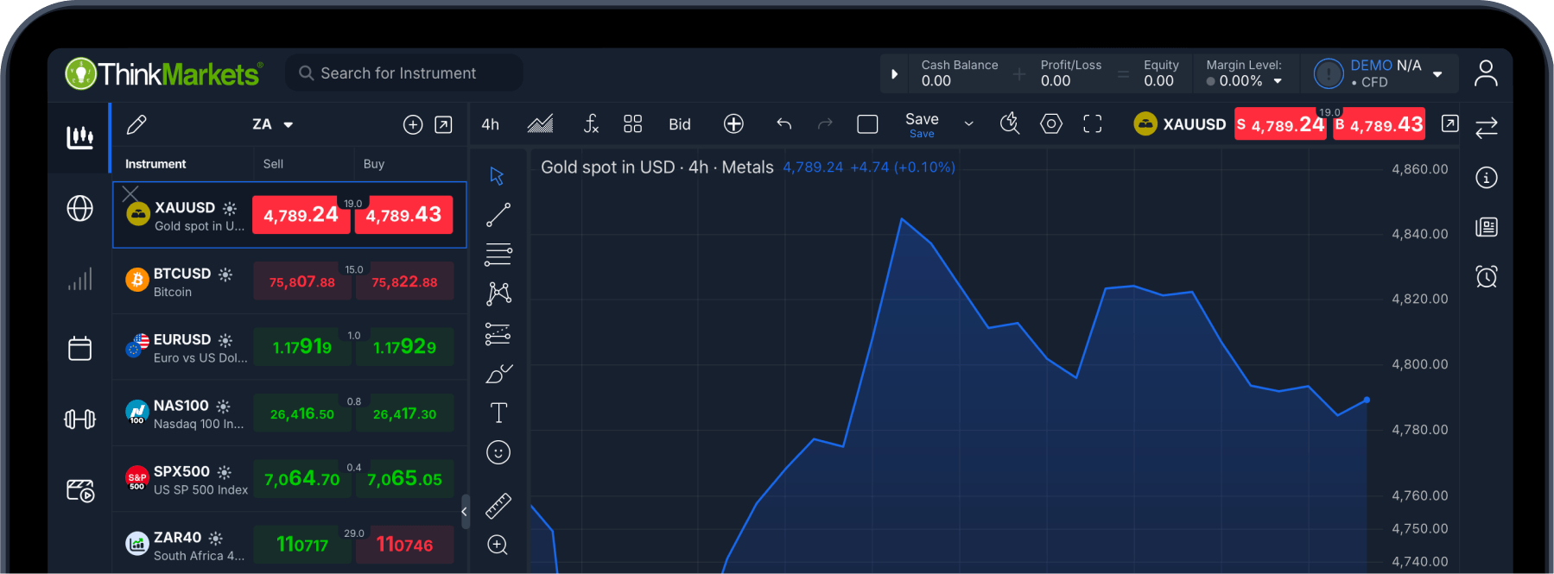Image resolution: width=1554 pixels, height=574 pixels.
Task: Open the signal bars icon in sidebar
Action: pyautogui.click(x=79, y=279)
